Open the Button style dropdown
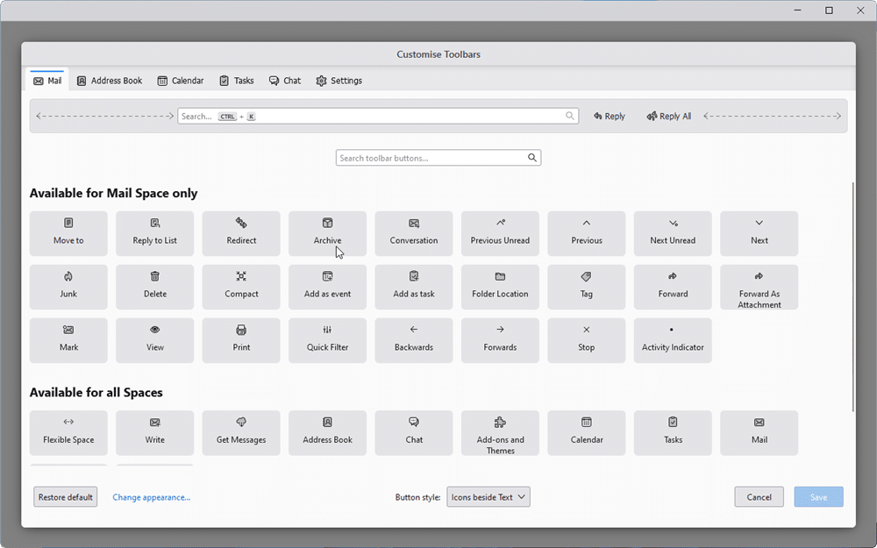Viewport: 877px width, 548px height. [x=488, y=496]
